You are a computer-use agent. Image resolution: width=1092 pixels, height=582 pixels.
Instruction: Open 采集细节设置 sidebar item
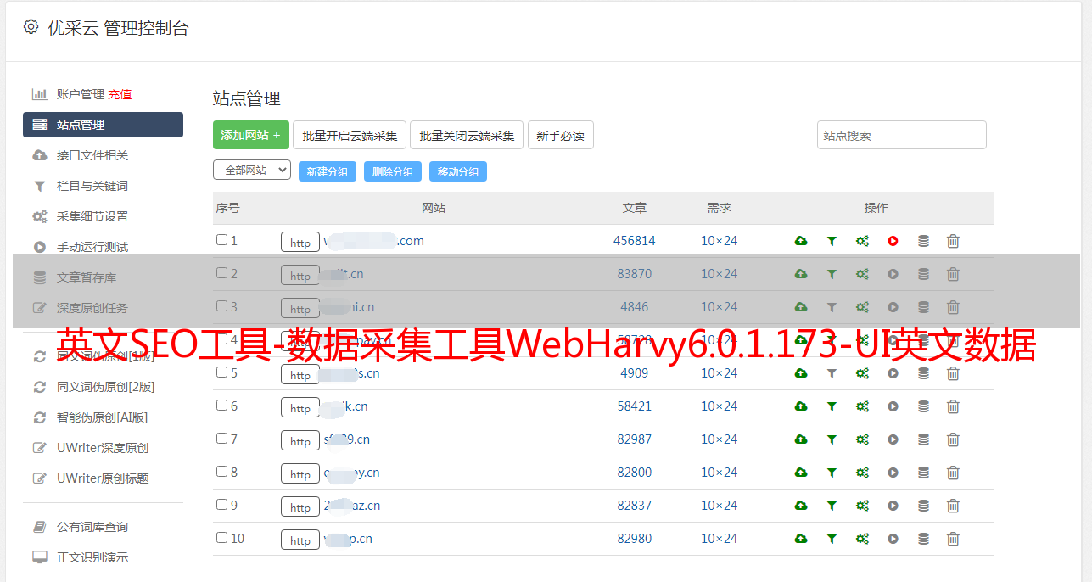pos(92,216)
